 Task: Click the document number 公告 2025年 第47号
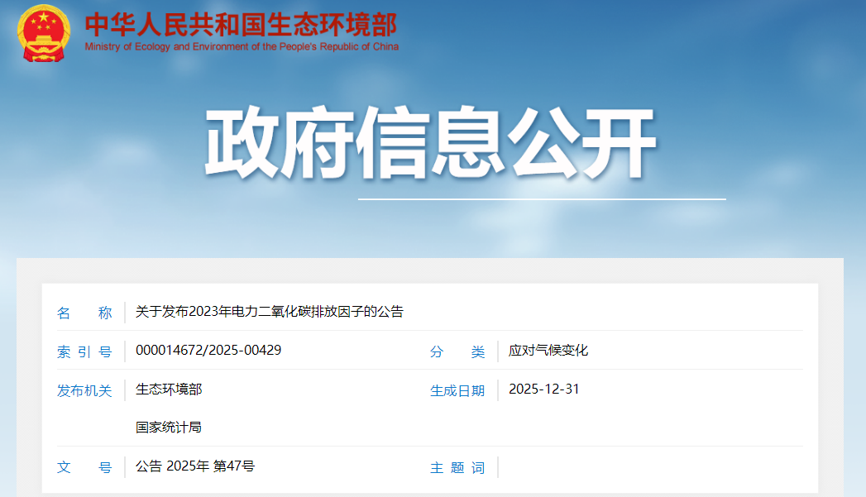coord(195,466)
